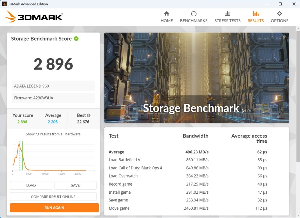Click the 2460.81 MB/s bandwidth value

pyautogui.click(x=196, y=208)
